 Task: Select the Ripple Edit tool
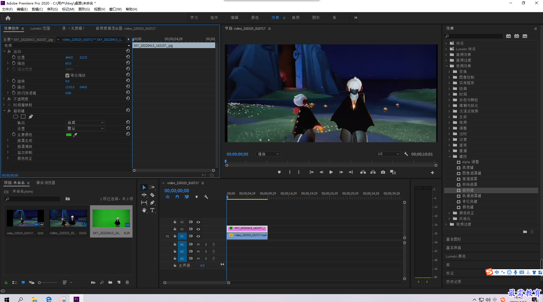click(x=144, y=195)
